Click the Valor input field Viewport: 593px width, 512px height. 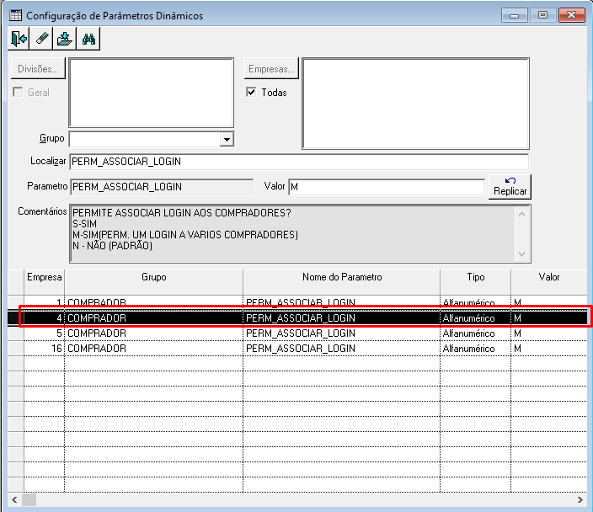pos(387,187)
